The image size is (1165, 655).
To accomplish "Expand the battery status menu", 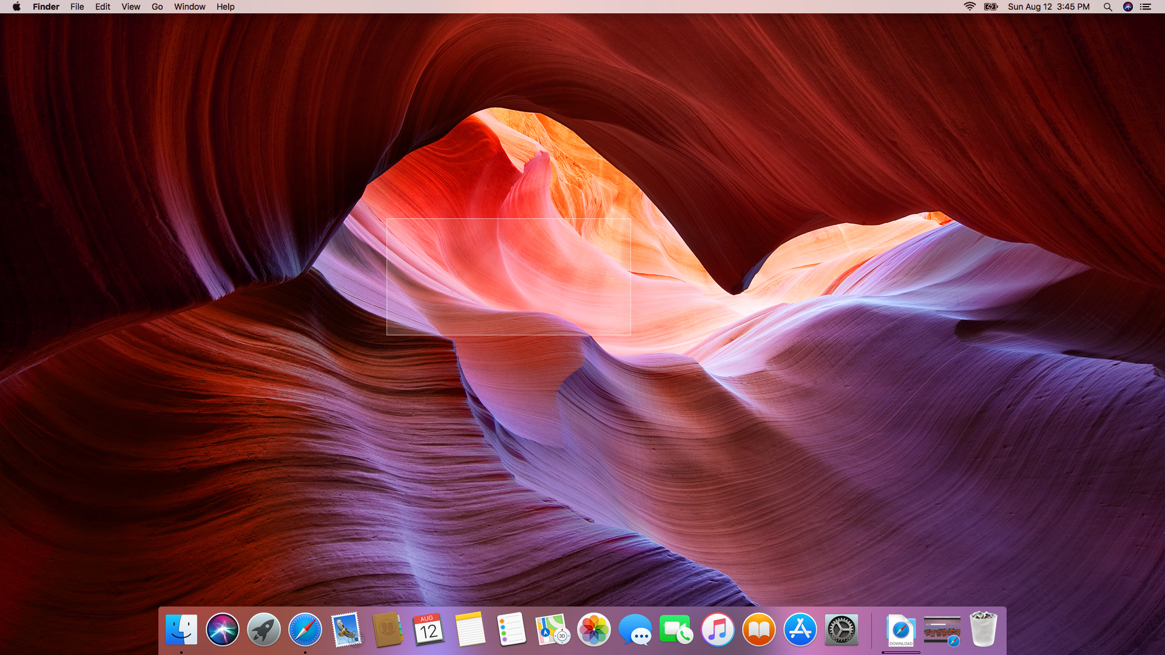I will coord(991,7).
